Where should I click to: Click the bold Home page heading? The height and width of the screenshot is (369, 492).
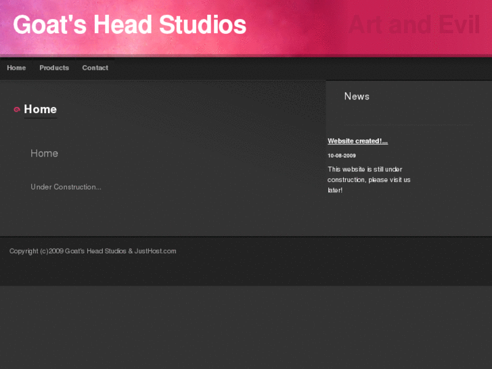[x=40, y=109]
